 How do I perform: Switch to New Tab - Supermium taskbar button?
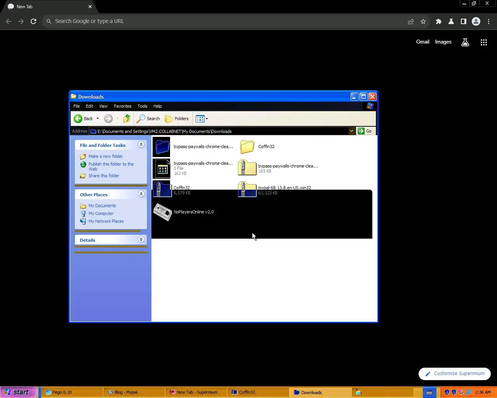tap(196, 392)
